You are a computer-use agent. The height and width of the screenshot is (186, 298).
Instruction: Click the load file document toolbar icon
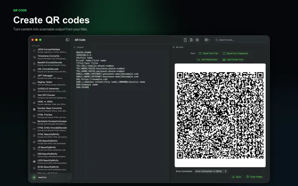pyautogui.click(x=191, y=40)
